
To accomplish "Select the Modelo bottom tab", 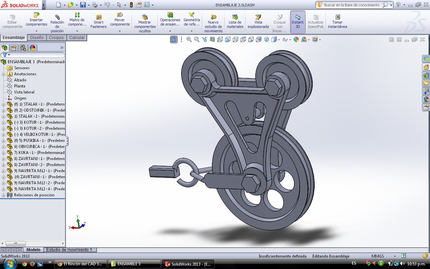I will [34, 250].
